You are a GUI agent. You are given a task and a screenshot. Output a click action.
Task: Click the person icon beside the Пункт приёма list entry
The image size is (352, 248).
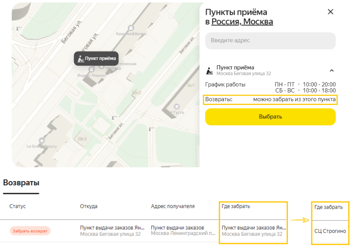(209, 71)
